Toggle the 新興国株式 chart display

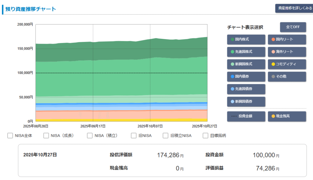(246, 64)
